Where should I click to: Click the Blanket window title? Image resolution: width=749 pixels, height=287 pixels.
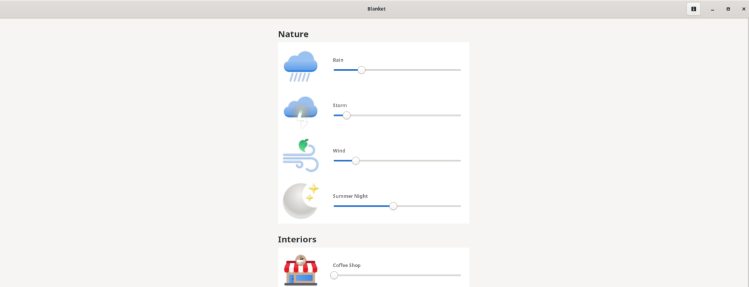point(376,9)
